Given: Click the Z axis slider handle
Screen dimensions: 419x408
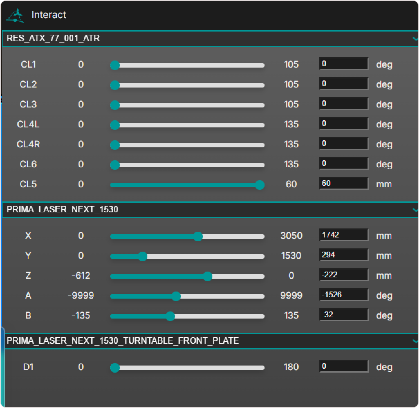Looking at the screenshot, I should click(x=208, y=276).
